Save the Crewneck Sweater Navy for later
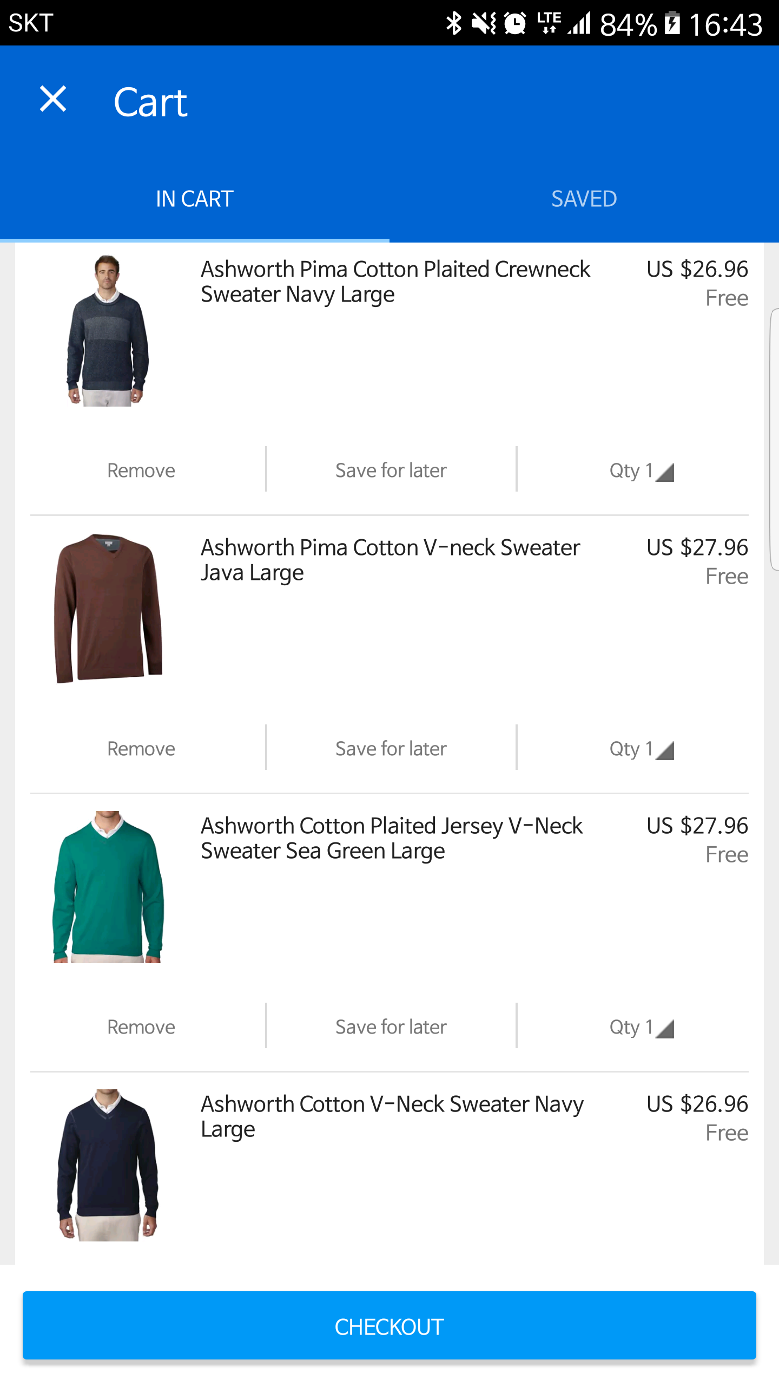Viewport: 779px width, 1386px height. 391,470
